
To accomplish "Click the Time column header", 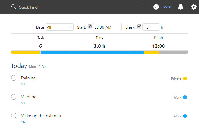I will pos(99,38).
